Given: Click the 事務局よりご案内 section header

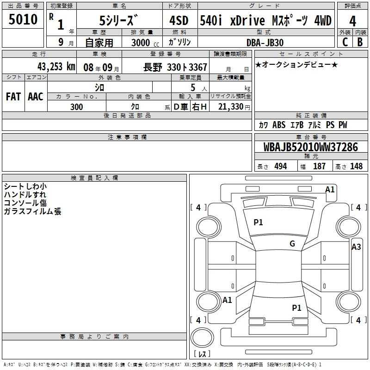Looking at the screenshot, I should click(x=94, y=337).
